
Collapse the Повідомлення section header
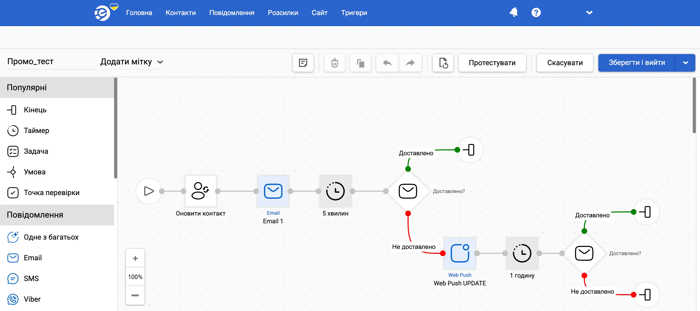click(57, 215)
